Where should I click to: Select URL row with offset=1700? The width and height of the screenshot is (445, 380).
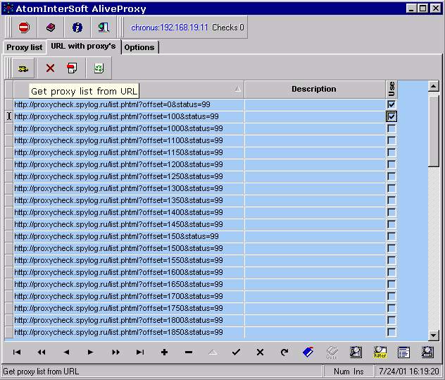tap(129, 296)
